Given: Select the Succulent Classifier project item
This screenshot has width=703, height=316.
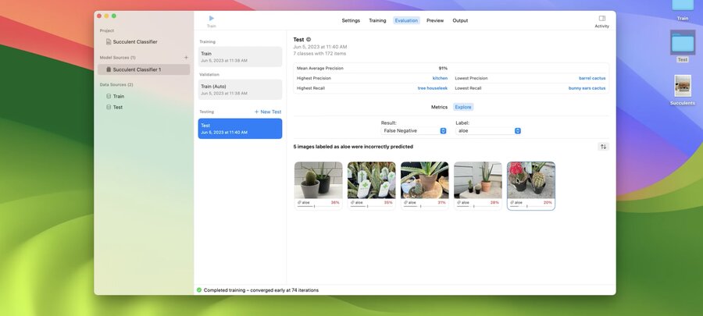Looking at the screenshot, I should coord(144,41).
